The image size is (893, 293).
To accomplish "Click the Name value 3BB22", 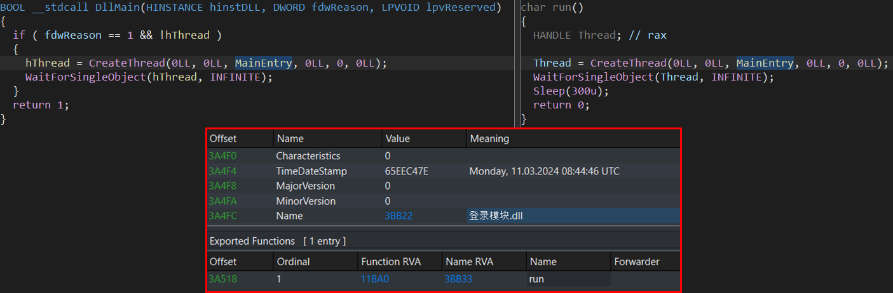I will pos(399,216).
